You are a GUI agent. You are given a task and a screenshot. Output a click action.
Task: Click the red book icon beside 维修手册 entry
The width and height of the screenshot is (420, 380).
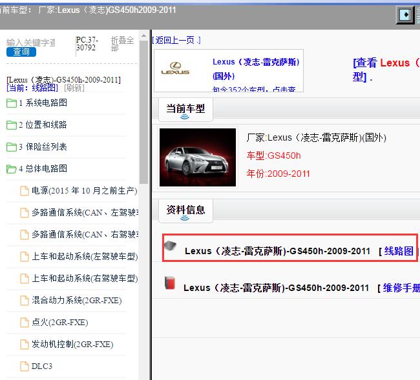tap(170, 283)
